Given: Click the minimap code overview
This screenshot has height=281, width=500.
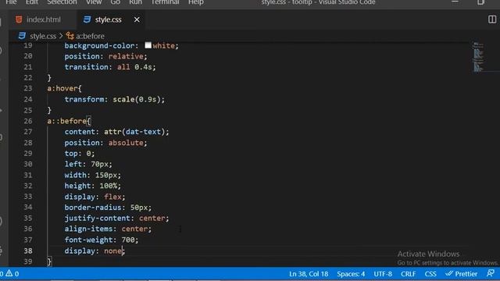Looking at the screenshot, I should (x=477, y=57).
